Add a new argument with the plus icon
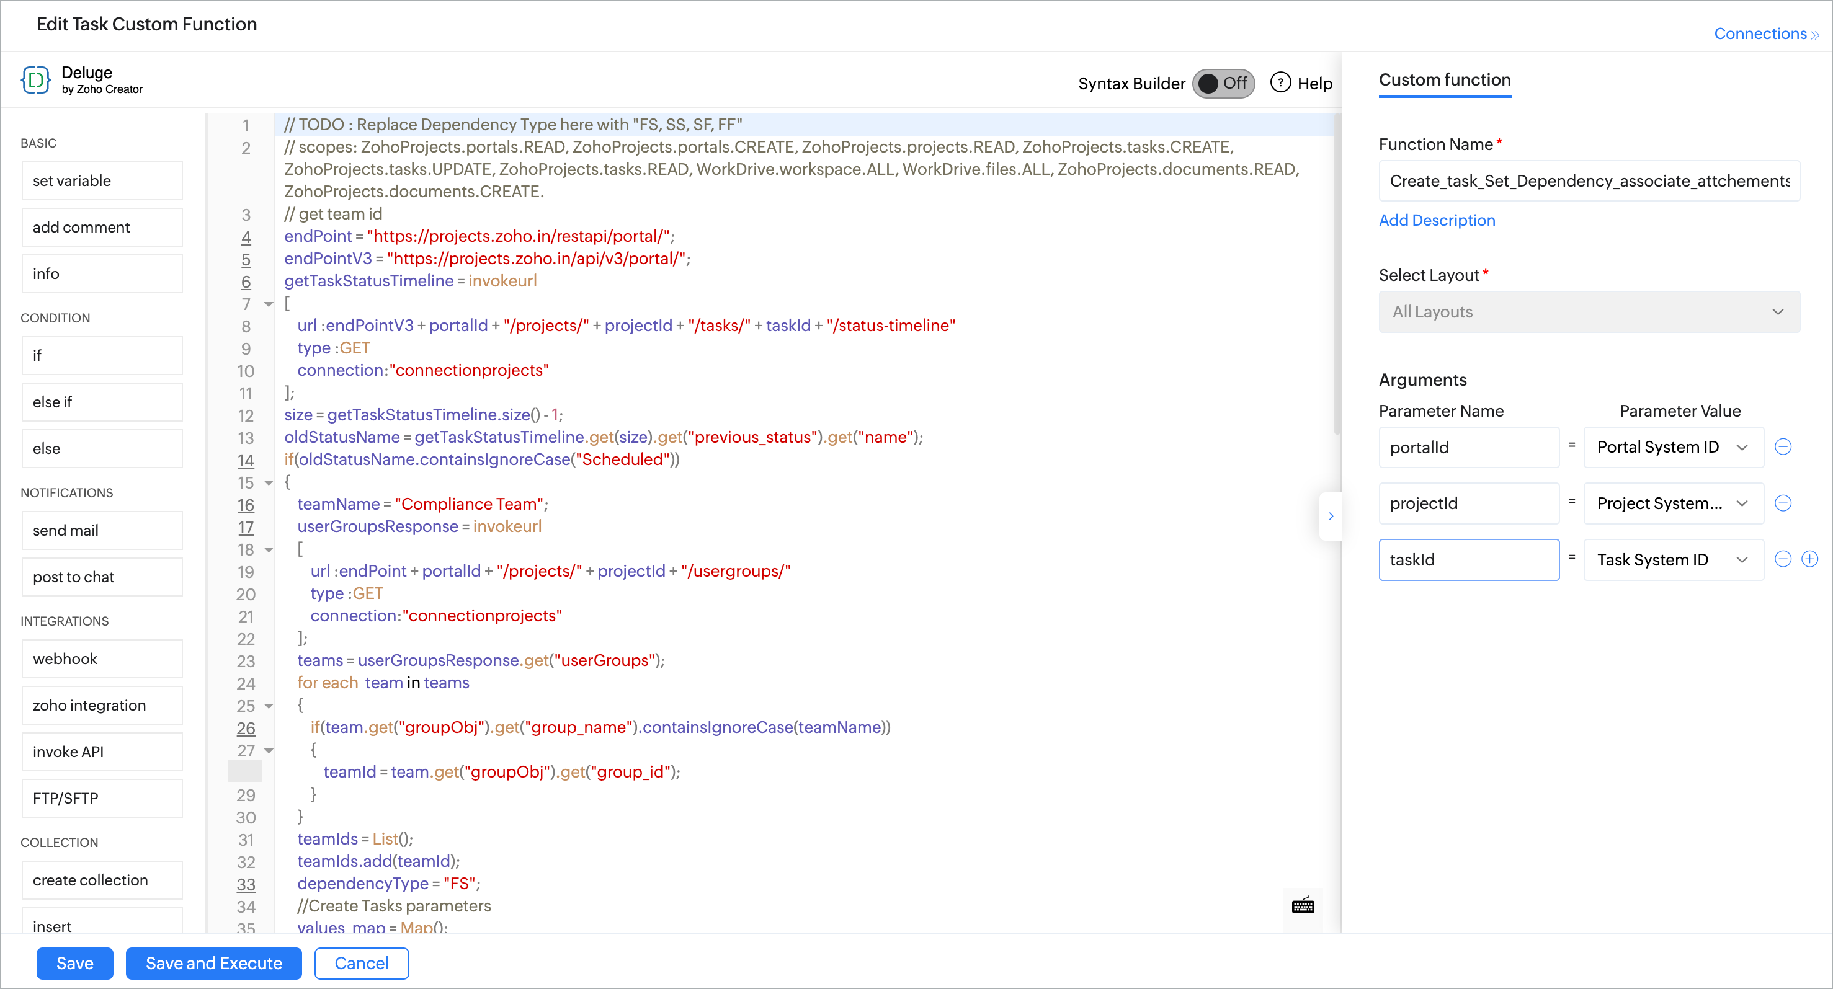This screenshot has height=989, width=1833. [1809, 559]
